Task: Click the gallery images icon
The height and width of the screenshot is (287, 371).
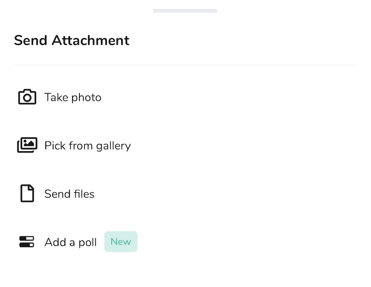Action: pos(27,145)
